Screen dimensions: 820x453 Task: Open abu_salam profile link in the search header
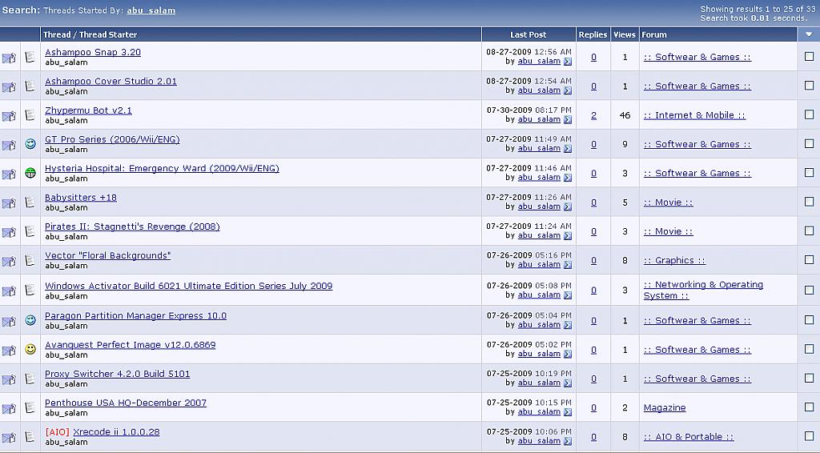(151, 10)
